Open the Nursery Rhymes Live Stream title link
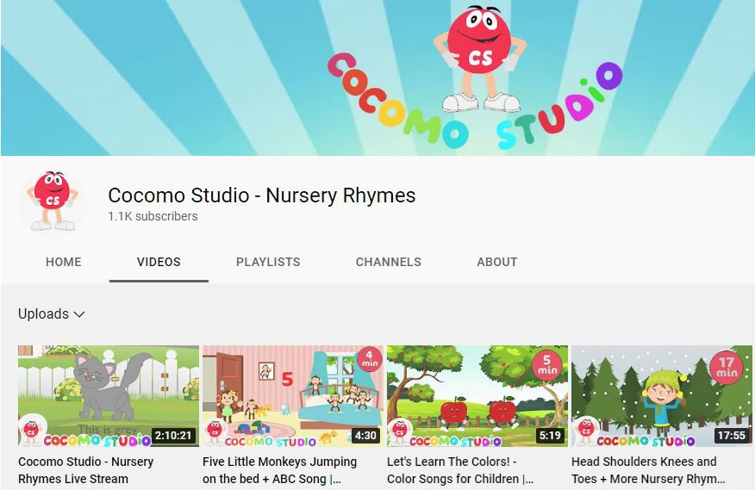The width and height of the screenshot is (755, 490). 86,470
